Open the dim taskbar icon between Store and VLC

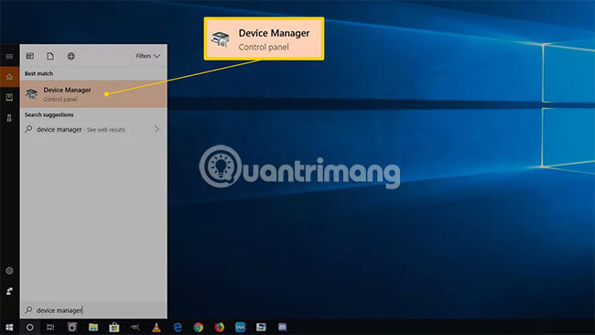pos(135,327)
